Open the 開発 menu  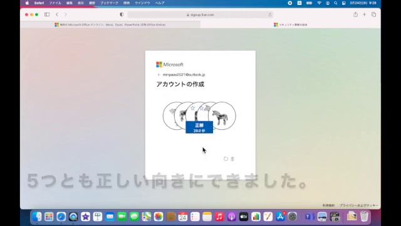[x=127, y=3]
